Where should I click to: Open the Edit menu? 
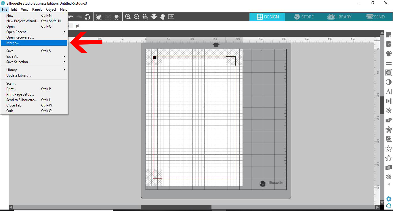pos(14,9)
